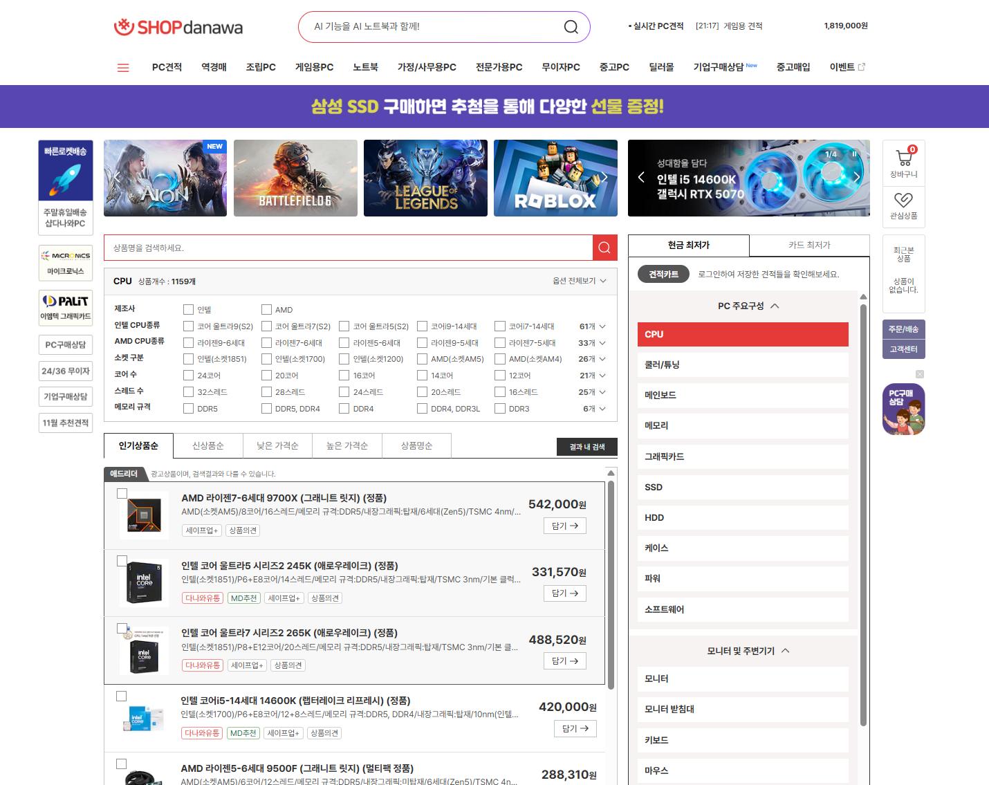Click the red product search button
989x785 pixels.
[x=604, y=248]
